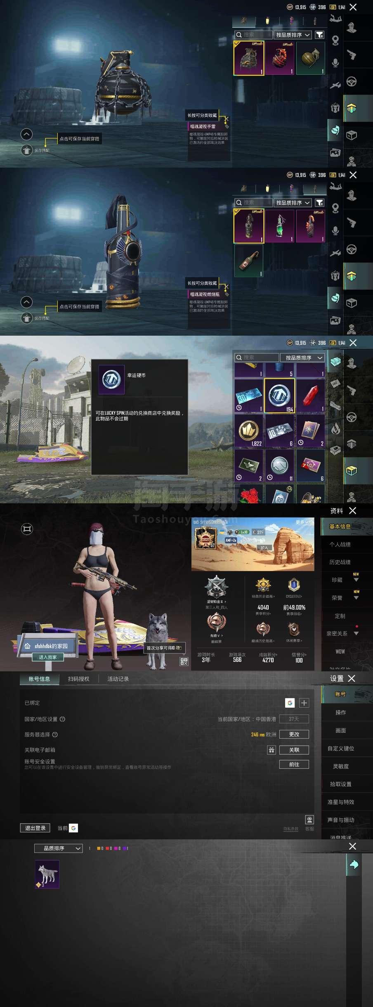Viewport: 373px width, 1007px height.
Task: Select the gold crown coin item 1,822
Action: (249, 431)
